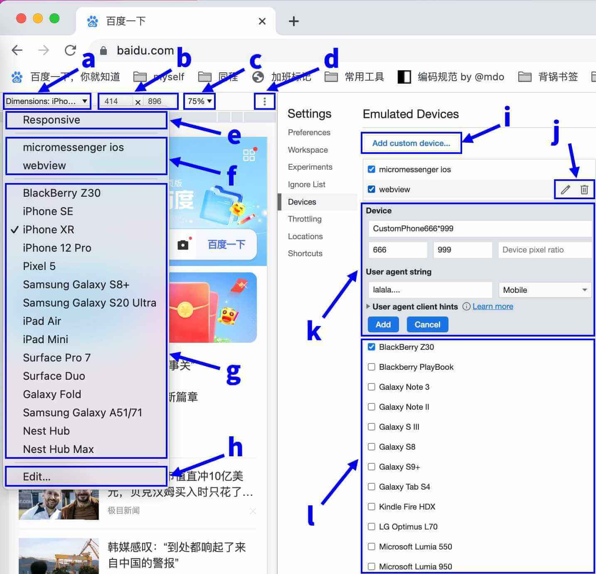Choose iPhone 12 Pro from device menu
Screen dimensions: 596x574
coord(86,248)
